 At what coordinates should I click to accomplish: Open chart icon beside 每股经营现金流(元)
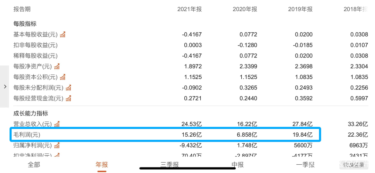click(68, 98)
